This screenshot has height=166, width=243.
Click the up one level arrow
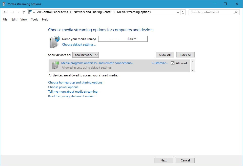[x=24, y=12]
